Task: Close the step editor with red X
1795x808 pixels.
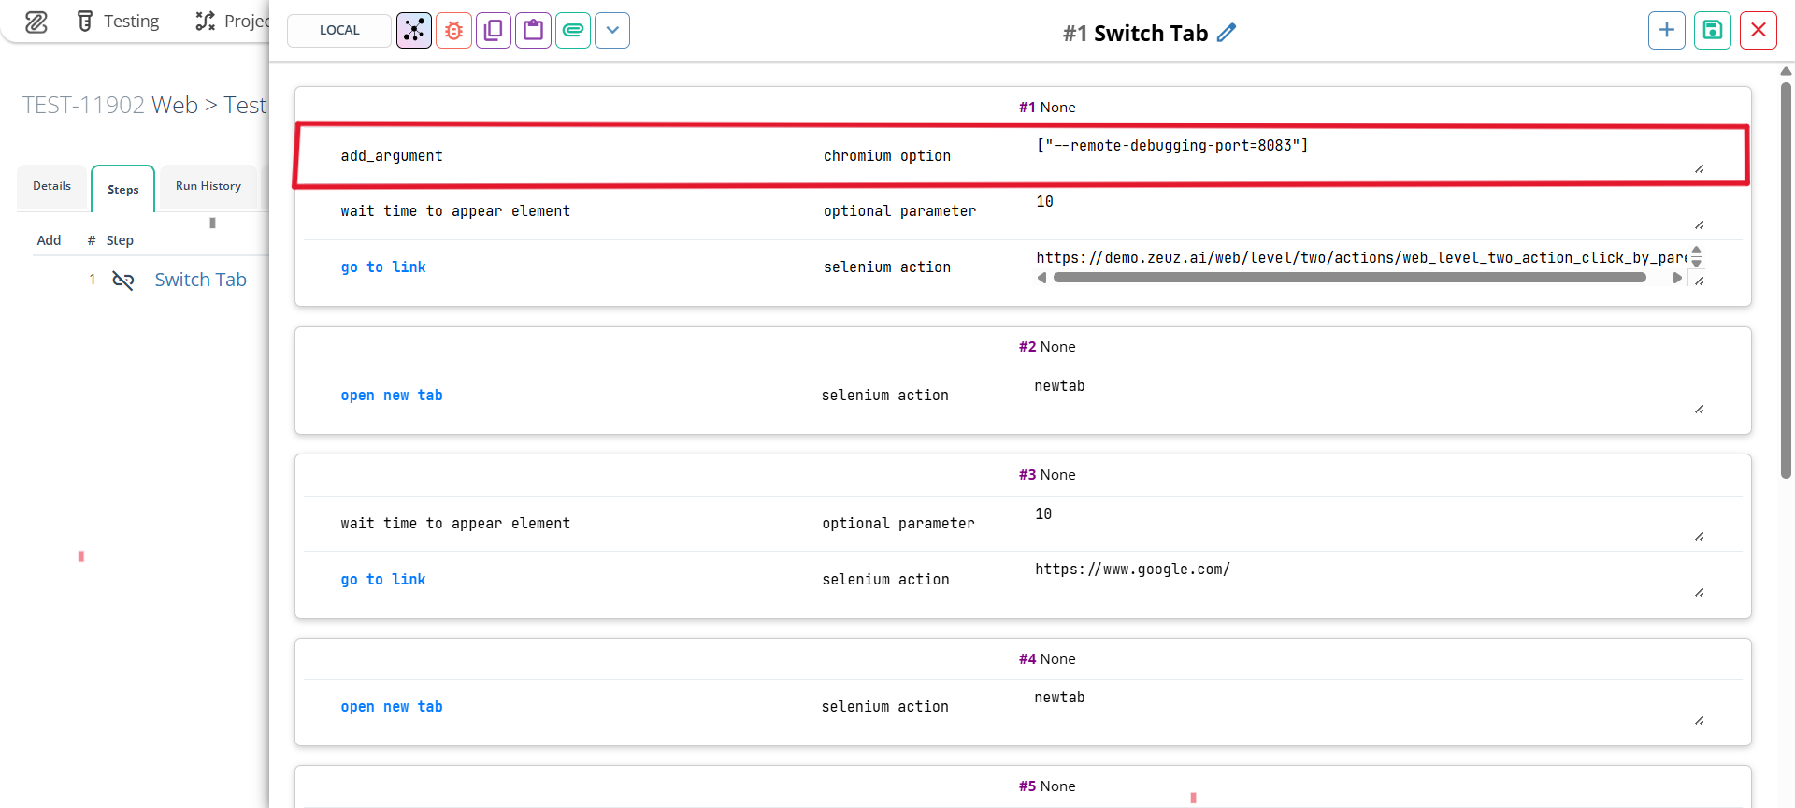Action: coord(1758,30)
